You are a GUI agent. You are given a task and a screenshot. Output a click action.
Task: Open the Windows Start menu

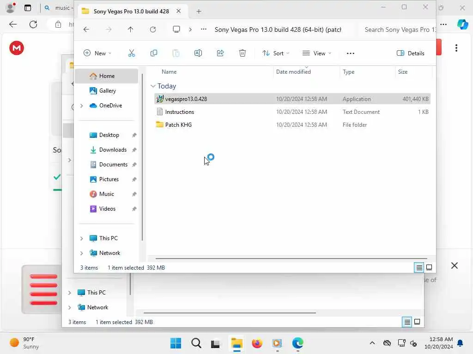tap(176, 343)
